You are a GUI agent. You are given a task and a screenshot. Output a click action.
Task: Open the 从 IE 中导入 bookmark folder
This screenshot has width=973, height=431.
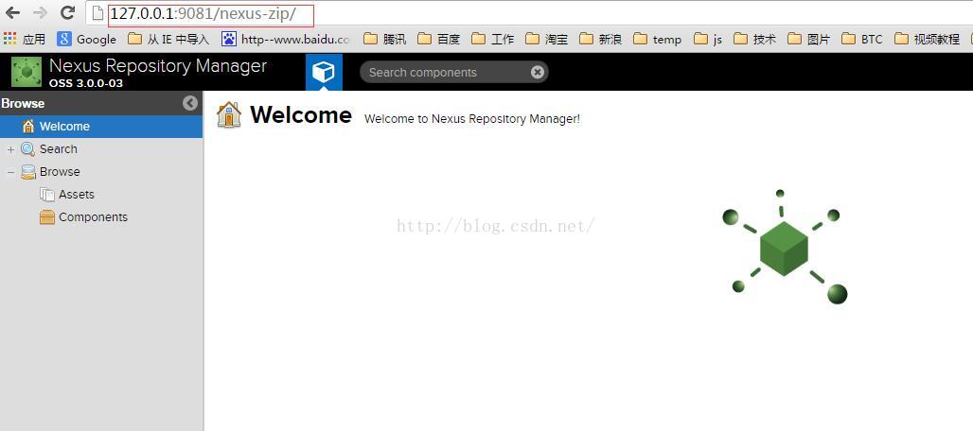point(168,39)
